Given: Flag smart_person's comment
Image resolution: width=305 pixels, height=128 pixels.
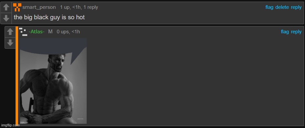Looking at the screenshot, I should pyautogui.click(x=270, y=8).
